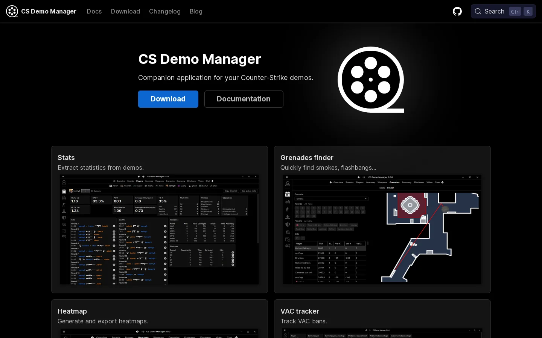Screen dimensions: 542x338
Task: Go to the Download nav link
Action: tap(125, 11)
